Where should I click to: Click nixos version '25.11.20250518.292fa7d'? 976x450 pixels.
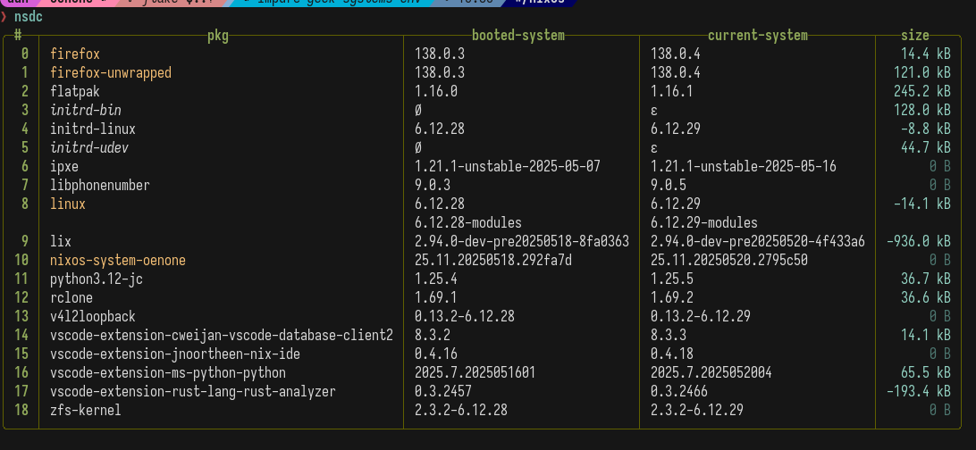coord(493,260)
